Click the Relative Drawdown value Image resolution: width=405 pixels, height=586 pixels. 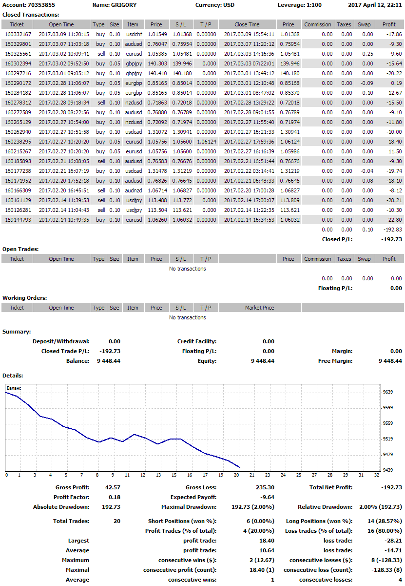[x=381, y=507]
